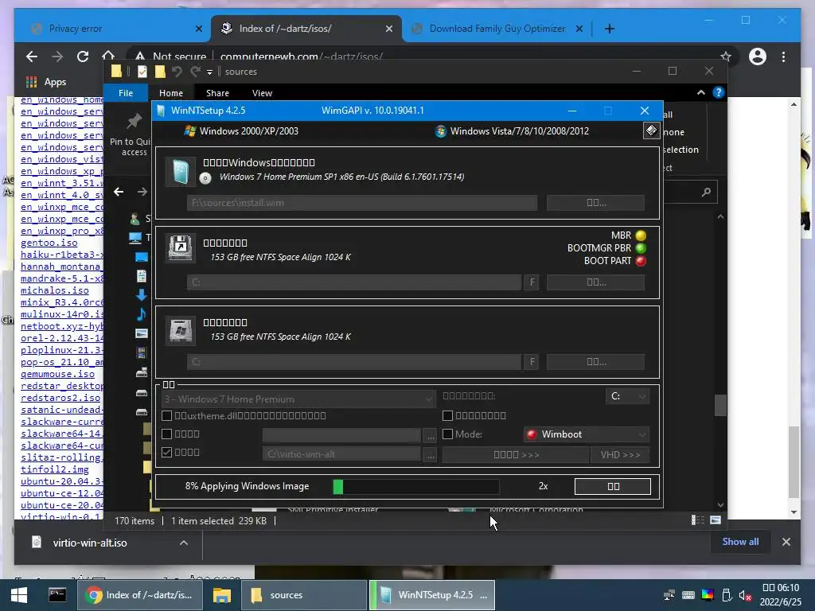Click the Windows 2000/XP/2003 logo icon
Screen dimensions: 815x611
[x=189, y=131]
